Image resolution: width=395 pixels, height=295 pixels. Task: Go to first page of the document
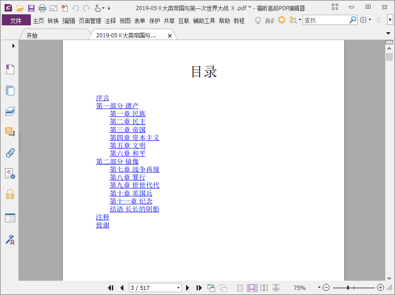click(x=110, y=288)
